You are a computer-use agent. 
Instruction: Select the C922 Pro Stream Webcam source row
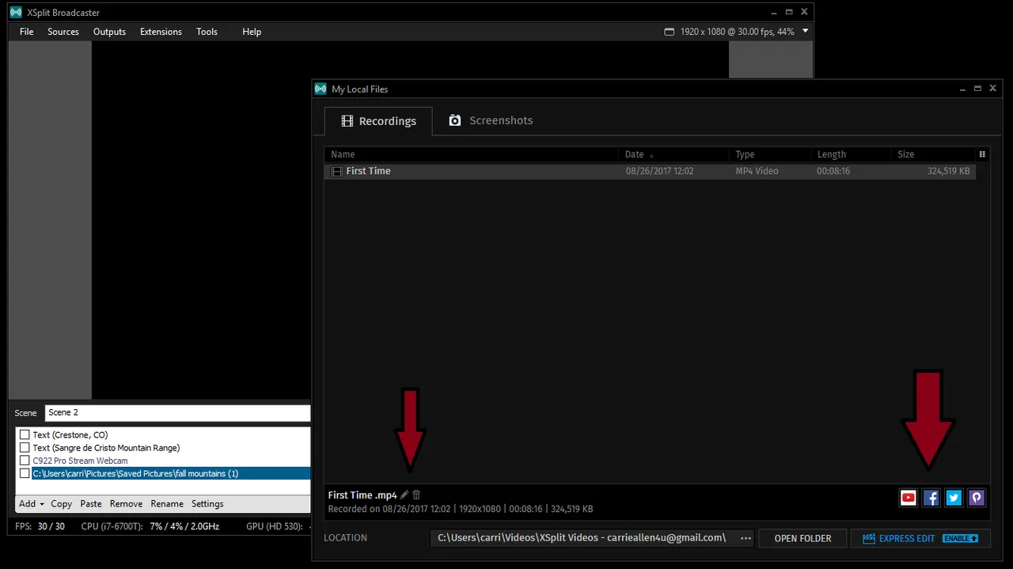[x=164, y=461]
